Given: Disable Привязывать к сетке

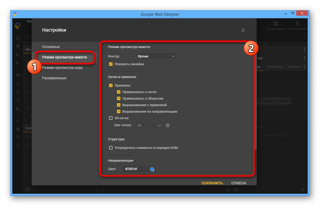Looking at the screenshot, I should tap(119, 92).
